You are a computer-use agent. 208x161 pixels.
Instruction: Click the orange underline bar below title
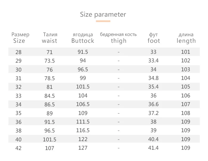click(103, 21)
